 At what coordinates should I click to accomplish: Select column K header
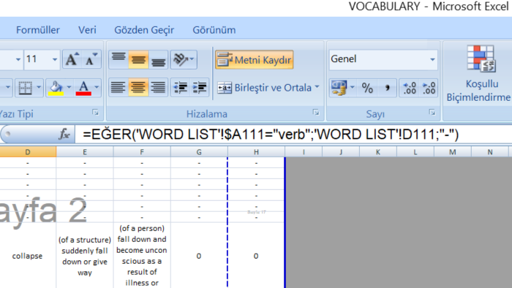click(378, 152)
